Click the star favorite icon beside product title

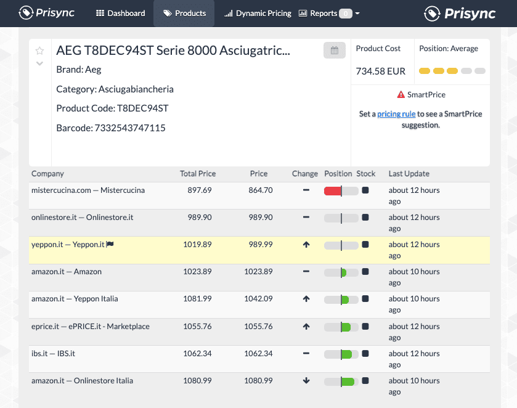(x=39, y=51)
